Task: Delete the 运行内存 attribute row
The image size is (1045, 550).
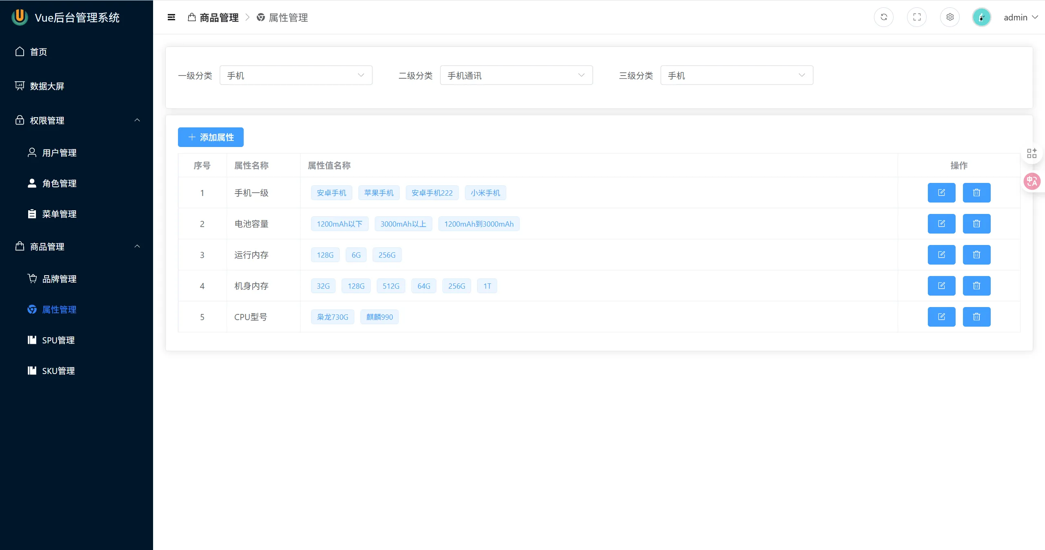Action: (x=976, y=255)
